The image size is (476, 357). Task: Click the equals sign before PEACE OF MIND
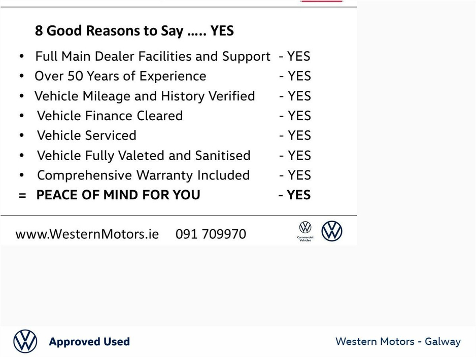(x=22, y=195)
